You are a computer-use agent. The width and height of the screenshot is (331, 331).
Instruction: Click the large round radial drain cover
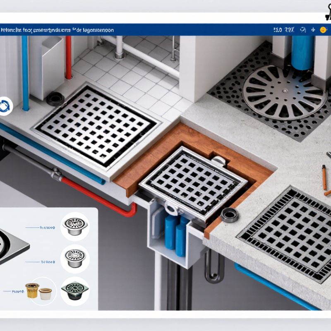[284, 92]
